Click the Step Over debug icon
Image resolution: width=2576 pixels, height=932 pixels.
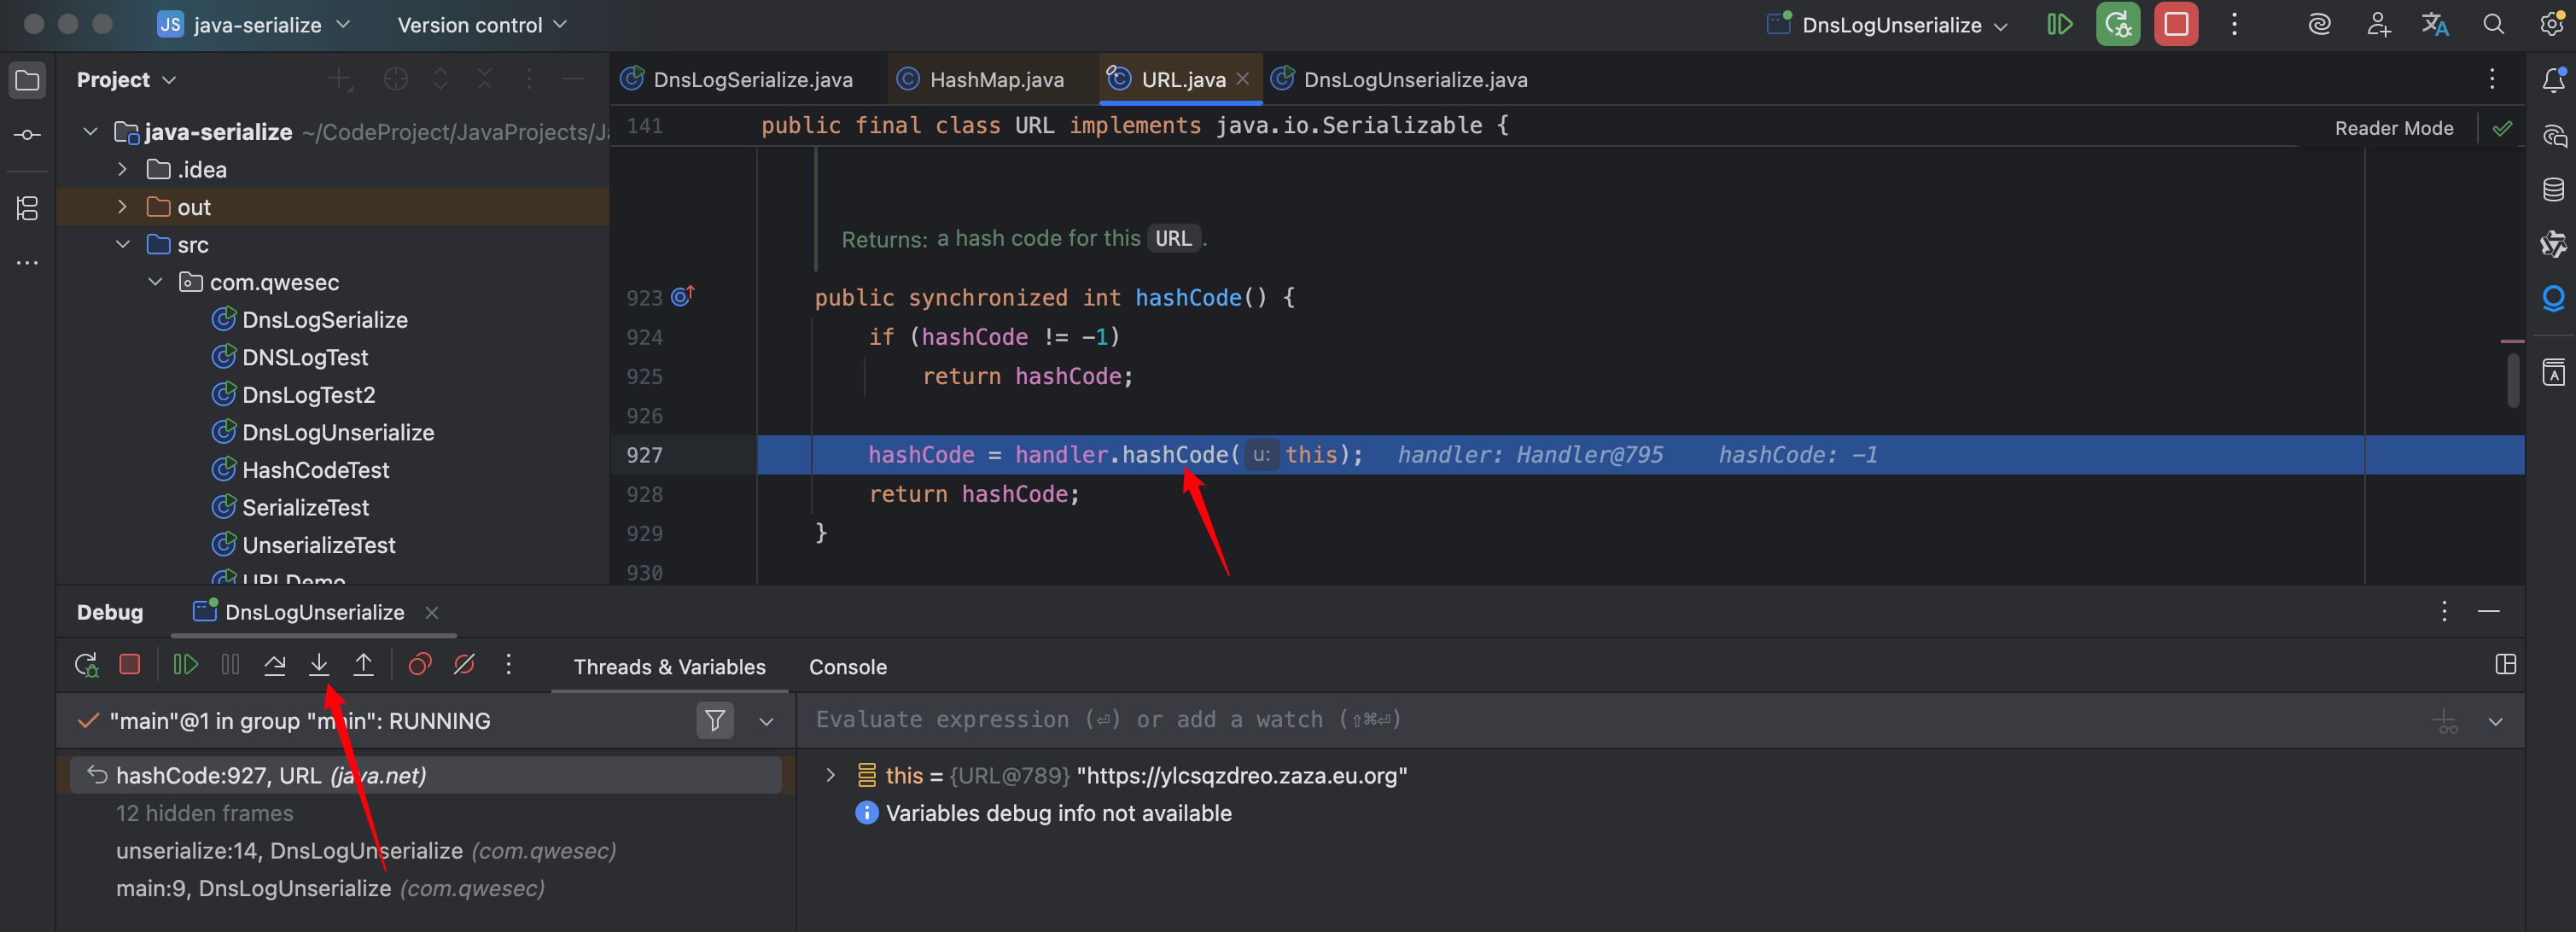[274, 665]
